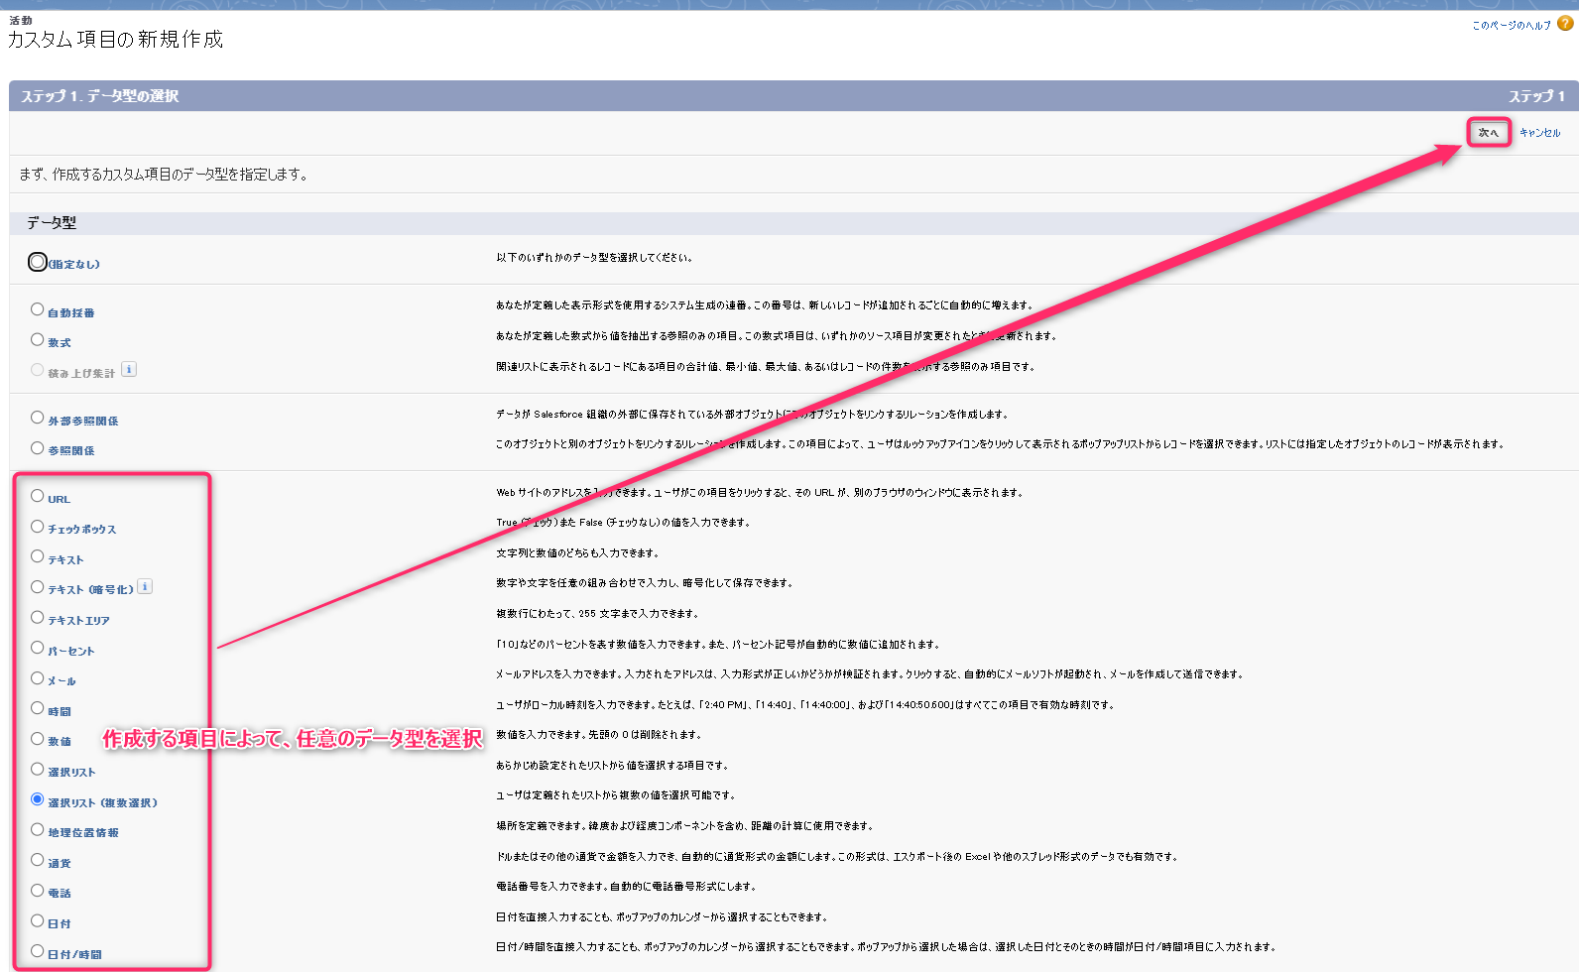Image resolution: width=1579 pixels, height=972 pixels.
Task: Select the 外部参照関係 radio button
Action: click(x=37, y=418)
